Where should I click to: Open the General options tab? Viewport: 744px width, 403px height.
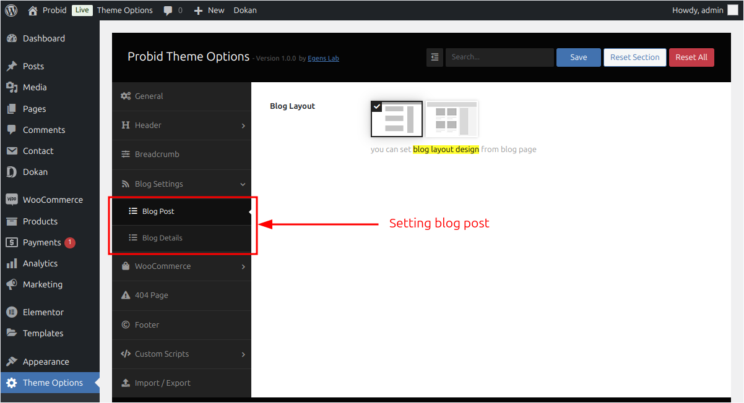182,96
